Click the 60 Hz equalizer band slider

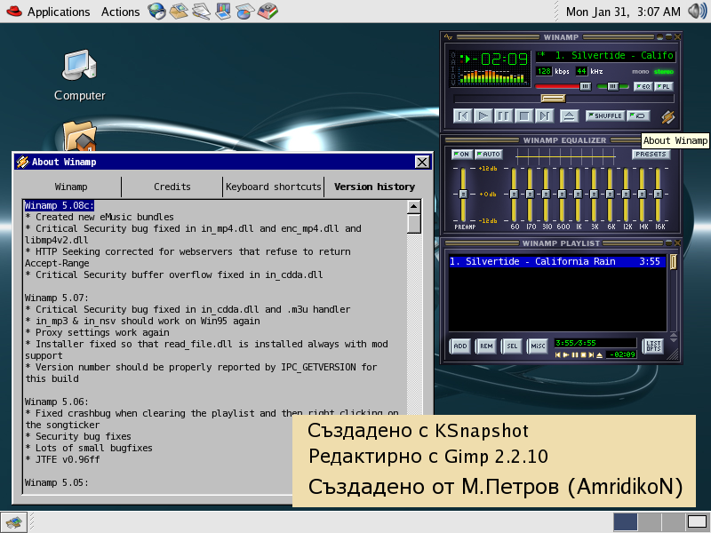tap(514, 194)
